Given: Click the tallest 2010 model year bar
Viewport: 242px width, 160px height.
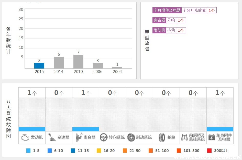Looking at the screenshot, I should tap(78, 62).
